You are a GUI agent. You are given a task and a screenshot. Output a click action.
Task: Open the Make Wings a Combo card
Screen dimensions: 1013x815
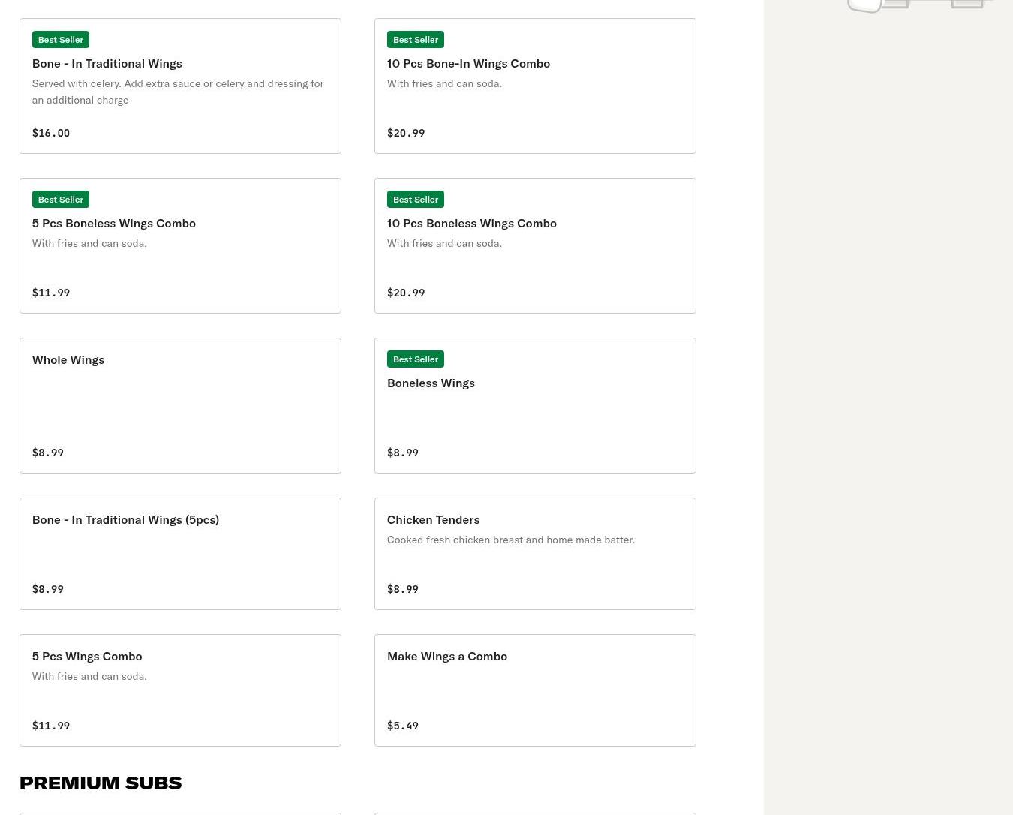[x=535, y=690]
